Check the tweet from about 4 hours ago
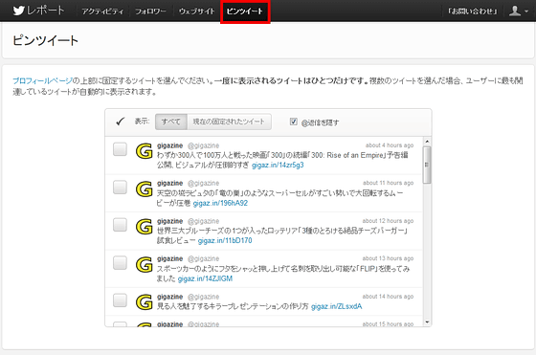536x355 pixels. [120, 149]
